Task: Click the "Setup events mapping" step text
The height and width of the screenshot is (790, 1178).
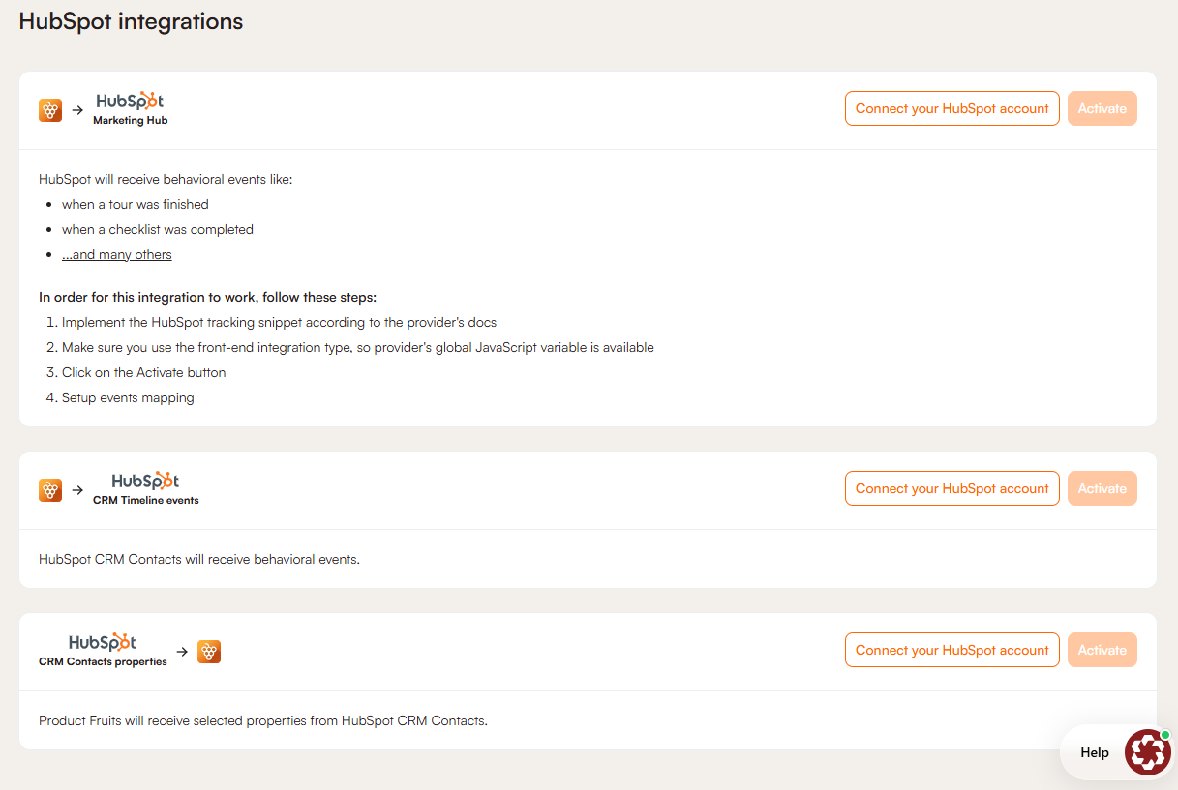Action: [x=128, y=397]
